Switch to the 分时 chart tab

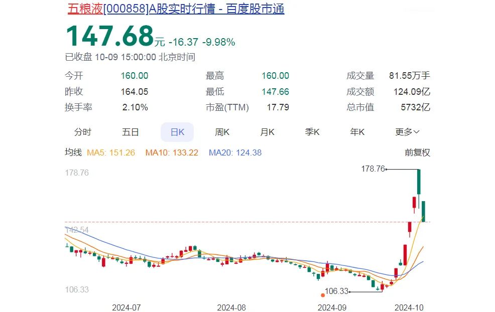[x=83, y=132]
